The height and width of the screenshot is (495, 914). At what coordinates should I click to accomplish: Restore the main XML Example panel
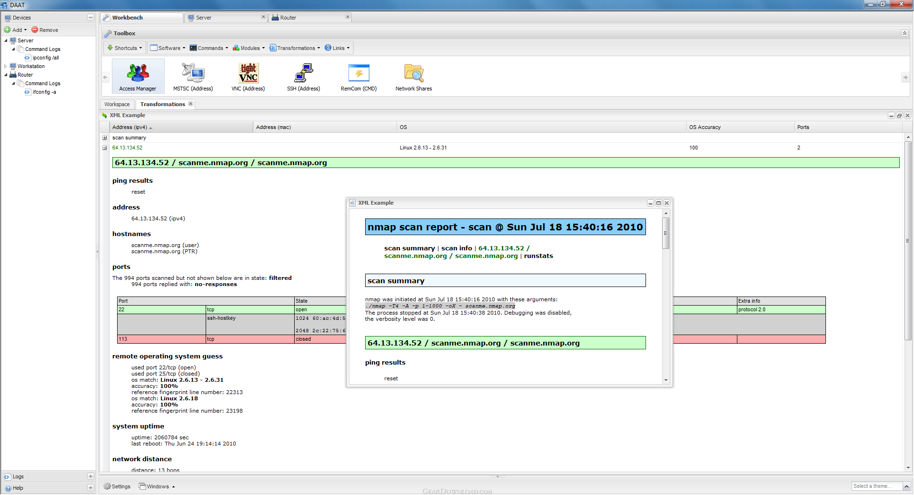click(x=899, y=116)
